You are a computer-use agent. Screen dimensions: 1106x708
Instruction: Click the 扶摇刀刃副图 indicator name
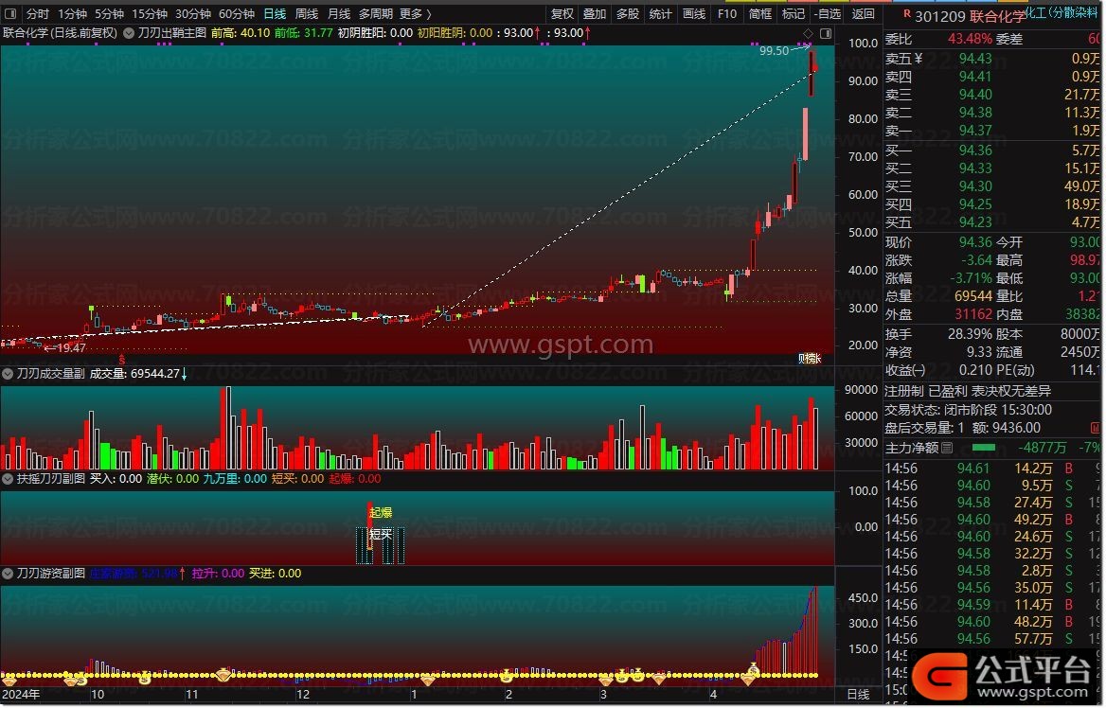point(51,479)
